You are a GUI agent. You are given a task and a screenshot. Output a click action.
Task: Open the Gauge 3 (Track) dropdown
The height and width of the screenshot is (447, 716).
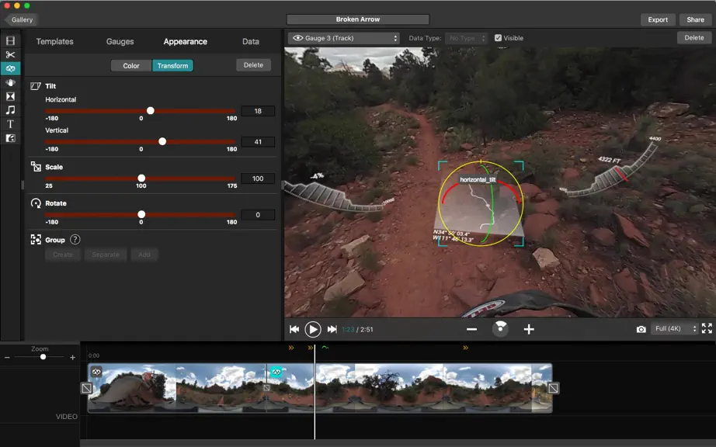point(343,38)
